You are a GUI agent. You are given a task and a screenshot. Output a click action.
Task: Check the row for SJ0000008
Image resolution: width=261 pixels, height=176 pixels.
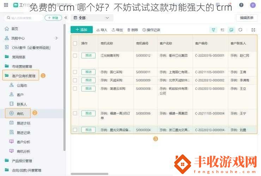[x=75, y=88]
